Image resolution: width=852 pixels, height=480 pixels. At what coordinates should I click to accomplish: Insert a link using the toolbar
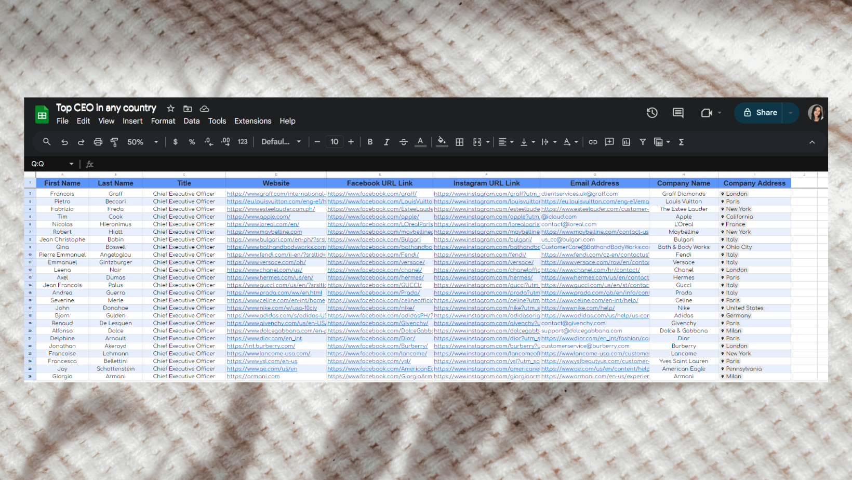pyautogui.click(x=593, y=142)
